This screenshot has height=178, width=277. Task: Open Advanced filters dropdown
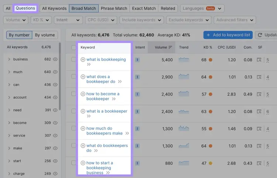235,20
